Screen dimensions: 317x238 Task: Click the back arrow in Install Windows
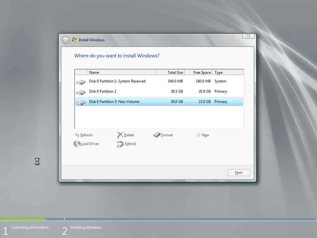(x=66, y=40)
